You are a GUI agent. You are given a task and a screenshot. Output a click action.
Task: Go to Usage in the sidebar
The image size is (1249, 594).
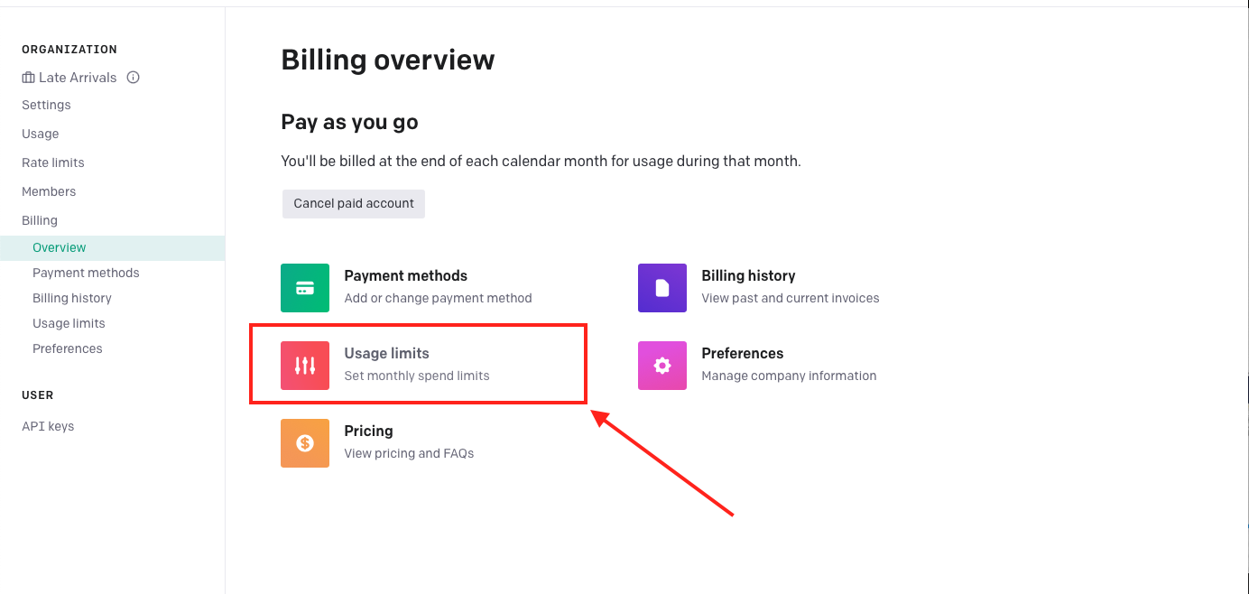click(x=41, y=134)
